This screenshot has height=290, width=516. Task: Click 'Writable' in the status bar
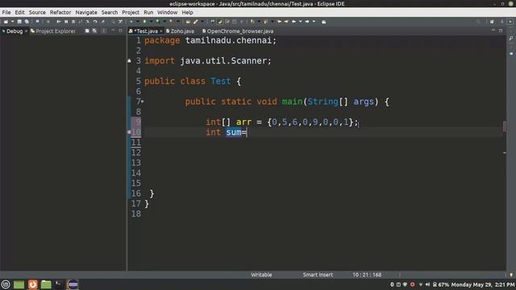pyautogui.click(x=261, y=275)
